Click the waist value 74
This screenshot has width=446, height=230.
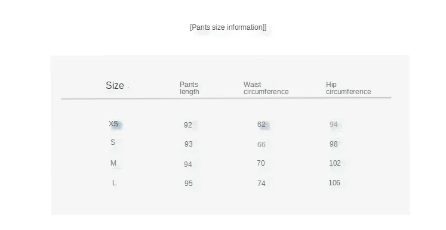click(262, 183)
